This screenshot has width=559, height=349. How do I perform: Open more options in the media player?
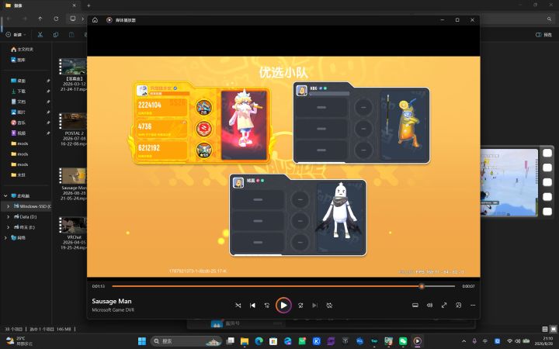(473, 306)
